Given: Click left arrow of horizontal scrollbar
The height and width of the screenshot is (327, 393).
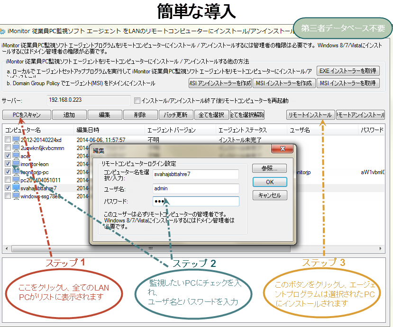Looking at the screenshot, I should point(7,249).
